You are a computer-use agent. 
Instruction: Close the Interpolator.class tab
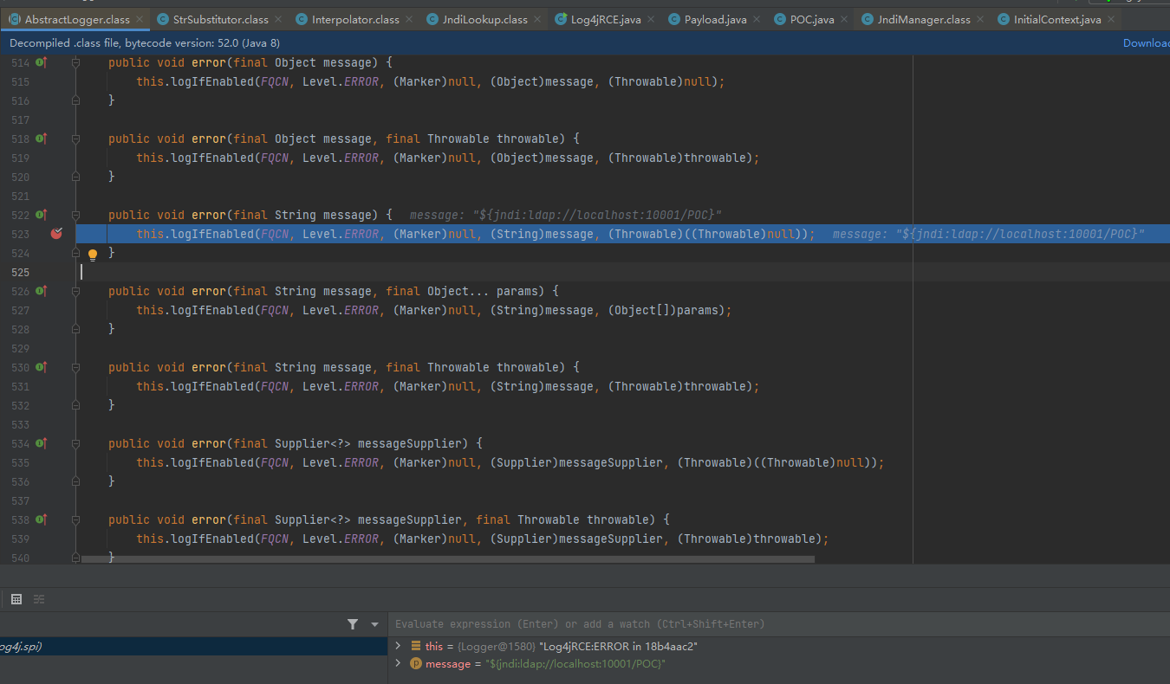click(409, 19)
